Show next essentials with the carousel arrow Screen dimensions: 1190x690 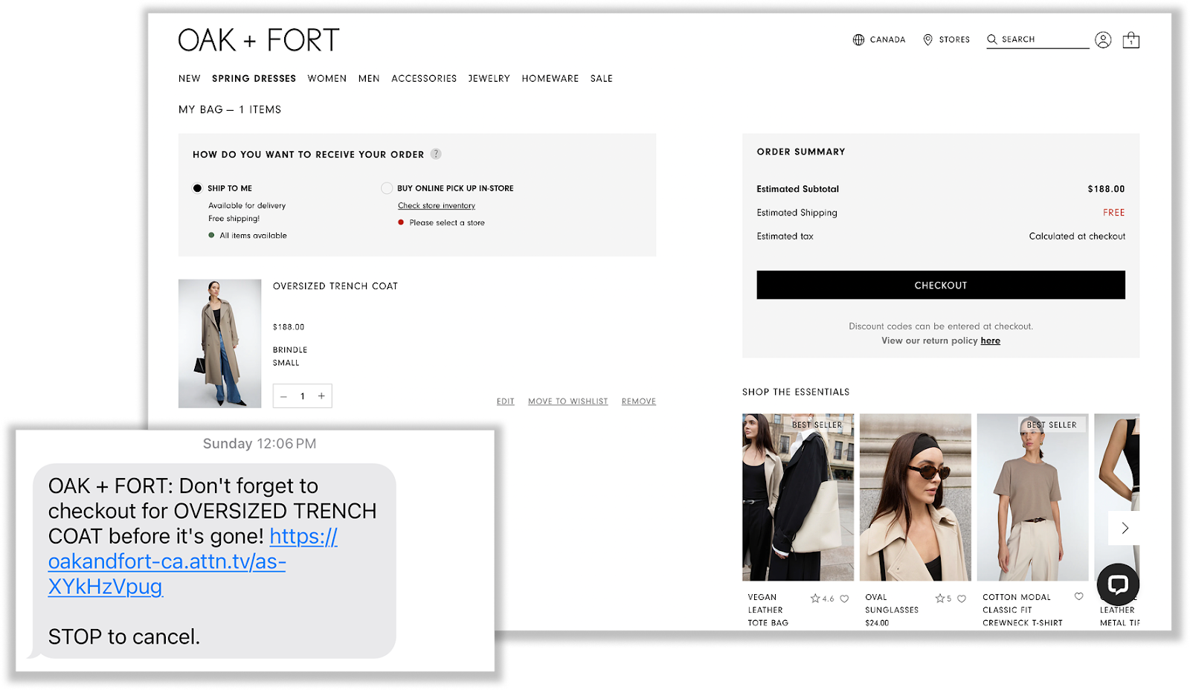click(1125, 528)
